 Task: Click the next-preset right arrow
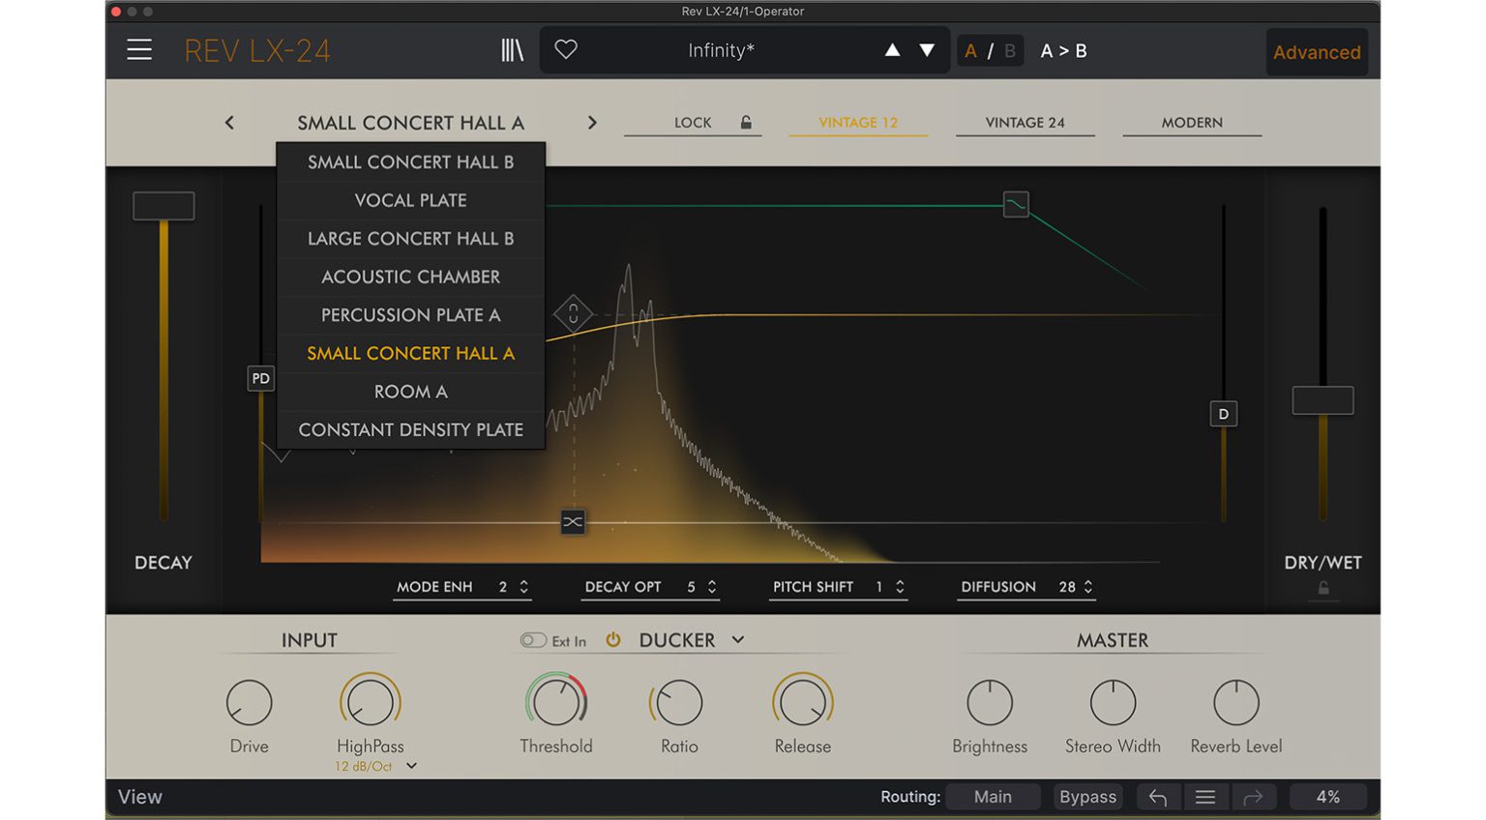click(592, 122)
